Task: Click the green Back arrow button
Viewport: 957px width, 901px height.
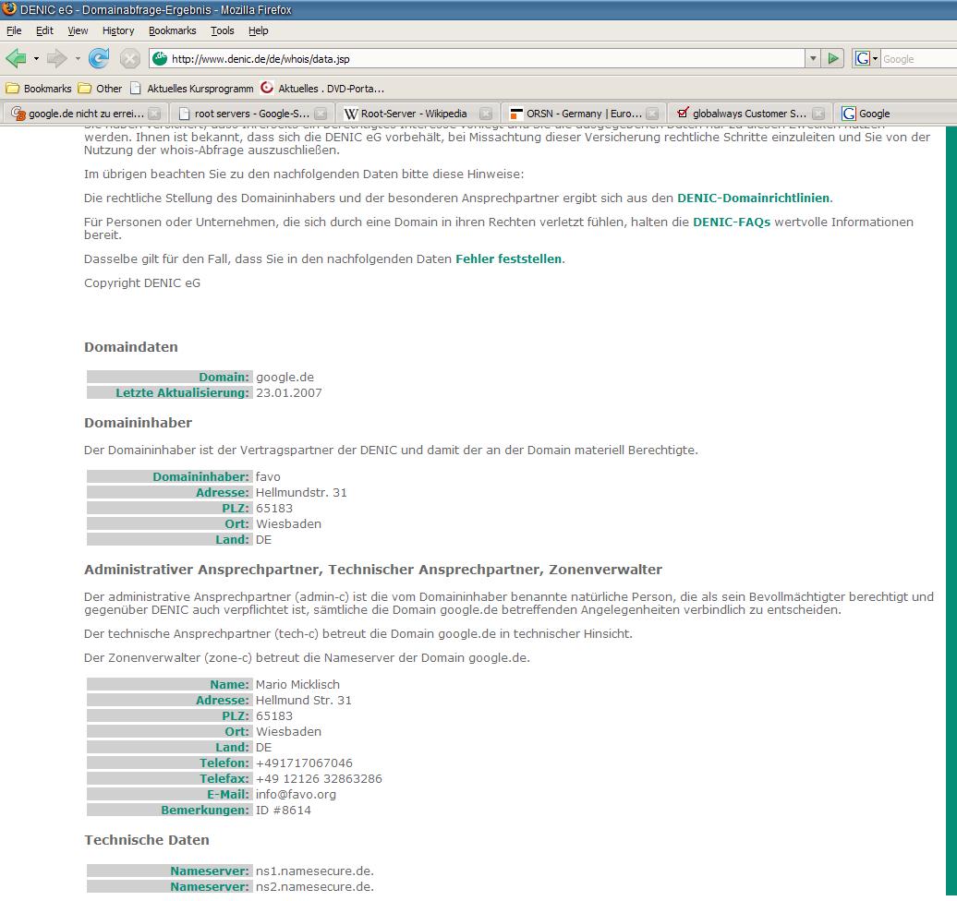Action: (x=16, y=58)
